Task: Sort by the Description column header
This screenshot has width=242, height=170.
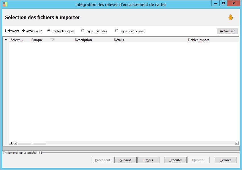Action: click(x=83, y=40)
